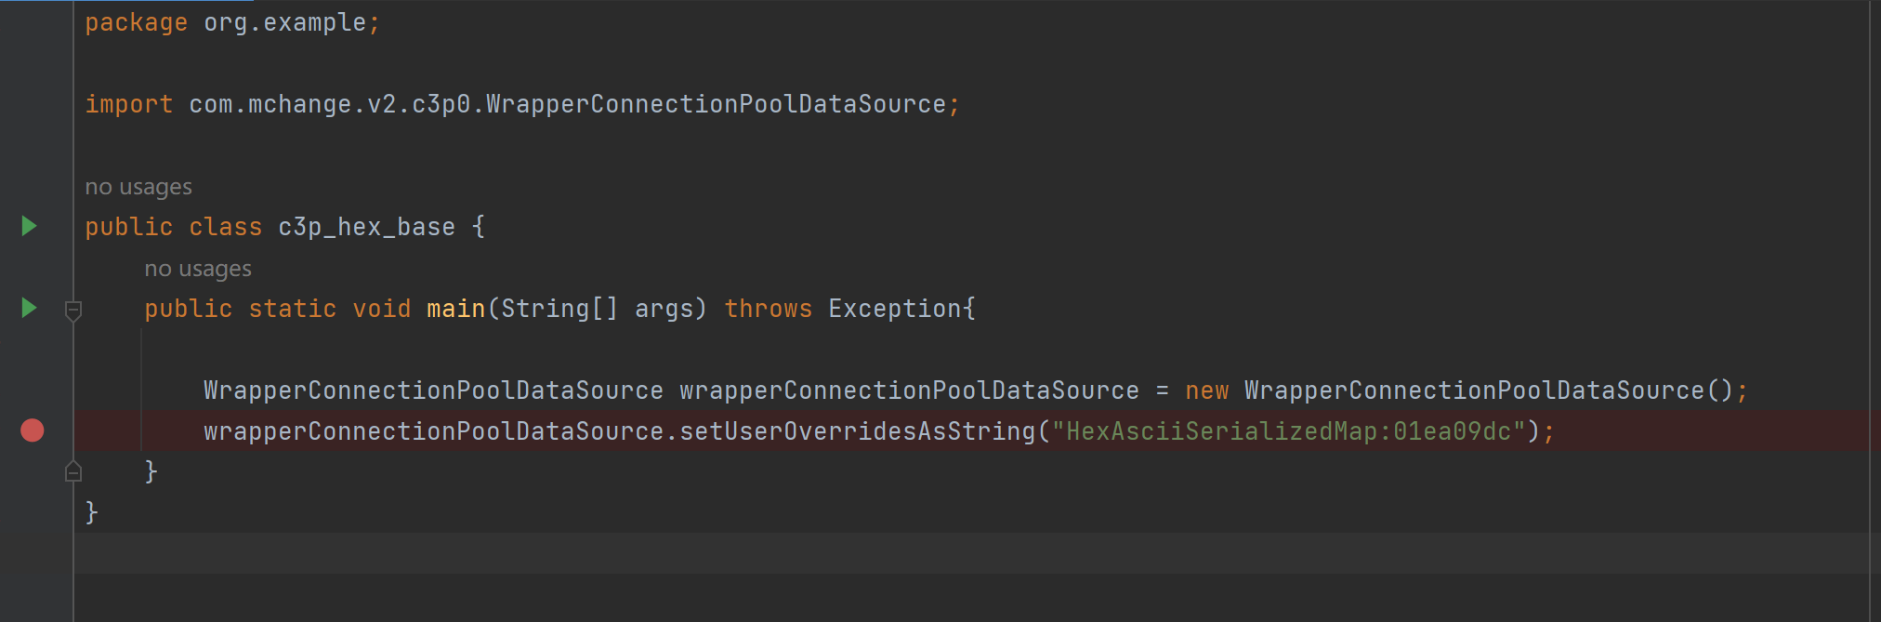Viewport: 1881px width, 622px height.
Task: Click the wrapperConnectionPoolDataSource variable in its declaration
Action: coord(909,390)
